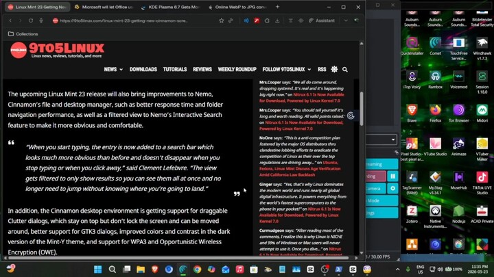Expand the FOLLOW 9TO5LINUX menu
The image size is (494, 277).
(x=287, y=69)
